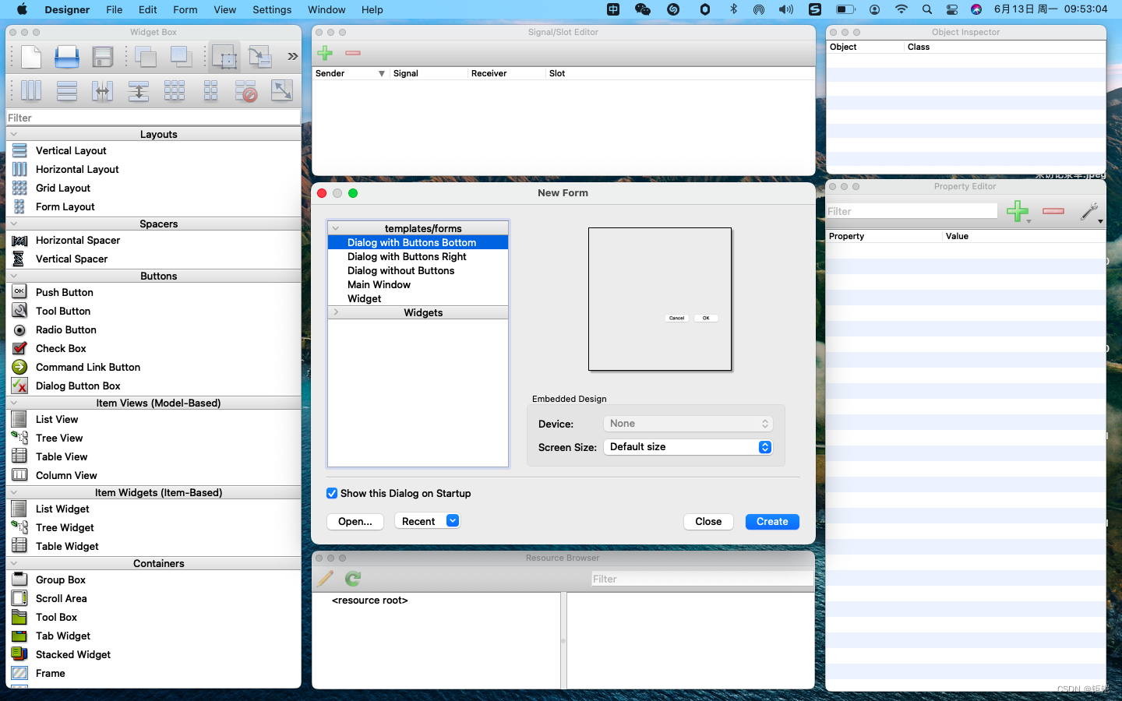Add a connection with the green plus icon
Screen dimensions: 1122x701
pos(325,52)
